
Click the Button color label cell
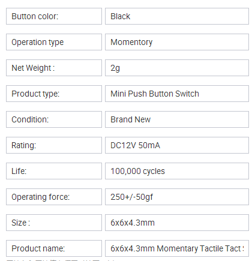pyautogui.click(x=54, y=16)
